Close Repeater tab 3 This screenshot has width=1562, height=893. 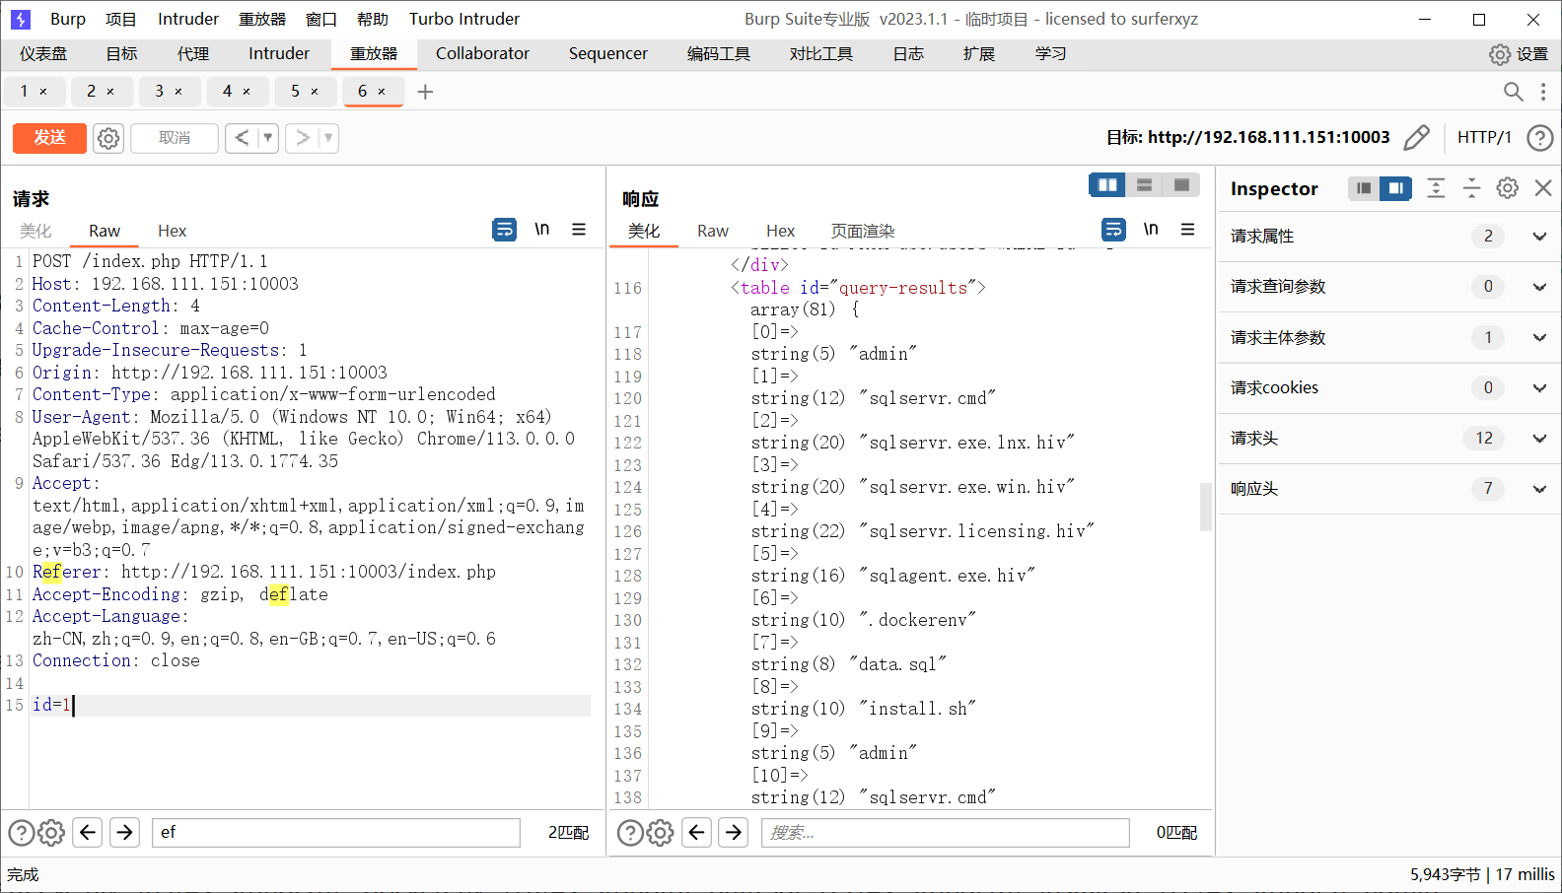click(x=178, y=92)
